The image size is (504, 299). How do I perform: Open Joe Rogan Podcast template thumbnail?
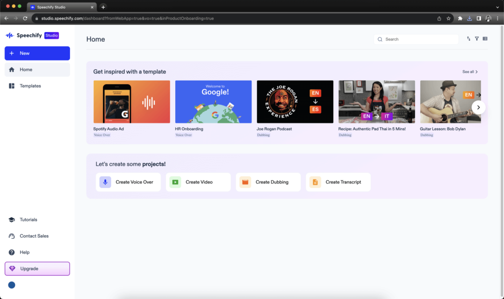(x=295, y=102)
